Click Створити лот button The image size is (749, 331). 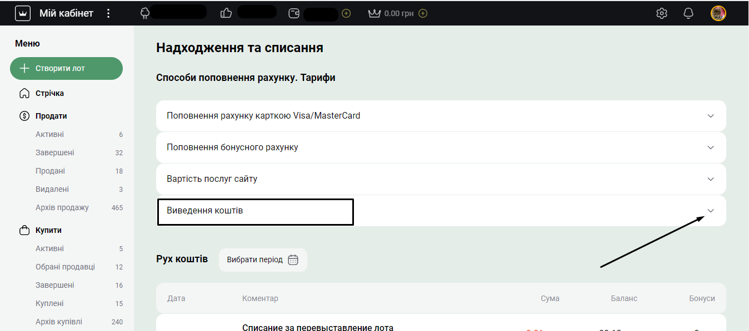click(66, 68)
